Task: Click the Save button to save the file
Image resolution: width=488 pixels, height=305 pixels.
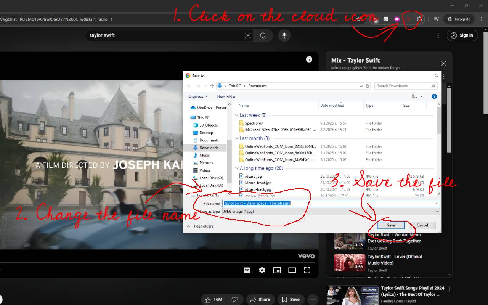Action: 390,225
